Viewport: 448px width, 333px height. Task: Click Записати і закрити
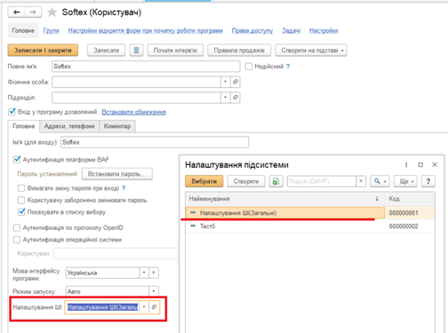tap(43, 51)
